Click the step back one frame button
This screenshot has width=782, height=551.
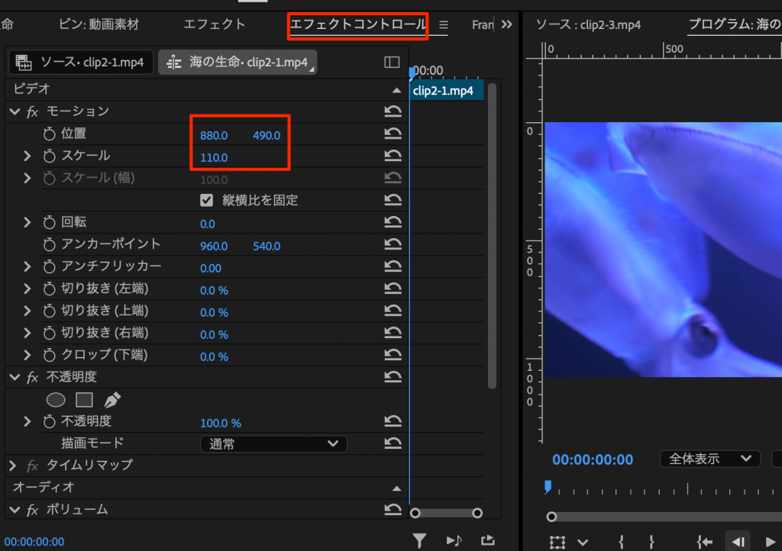point(738,541)
